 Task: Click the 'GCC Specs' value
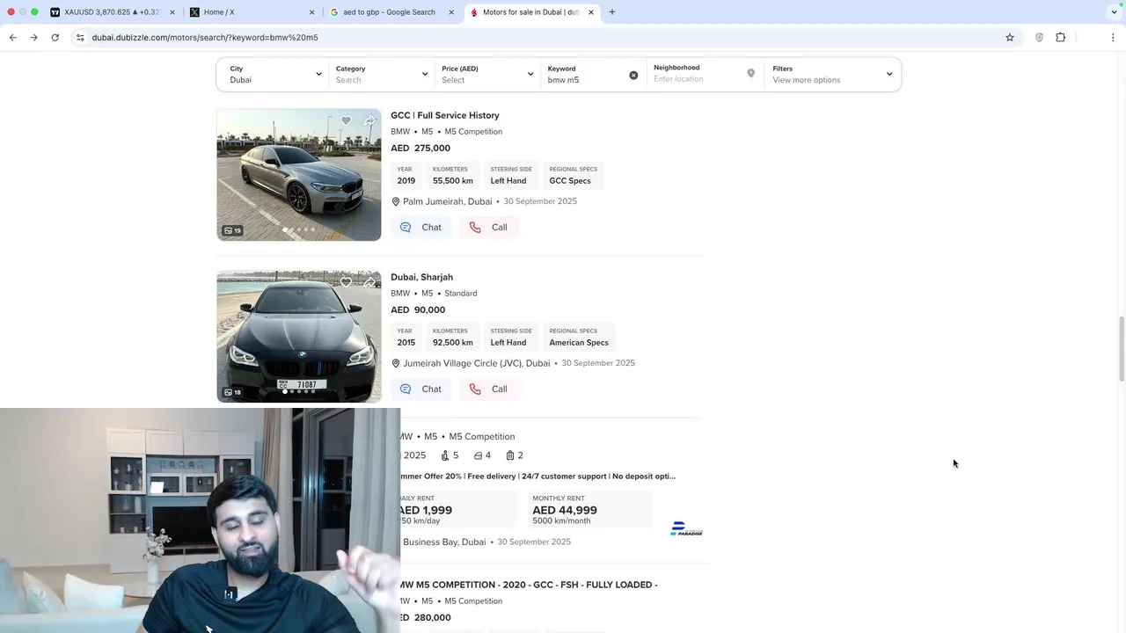[x=570, y=180]
